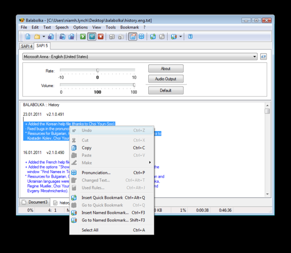Screen dimensions: 291x253
Task: Click the text area scrollbar thumb
Action: coord(267,111)
